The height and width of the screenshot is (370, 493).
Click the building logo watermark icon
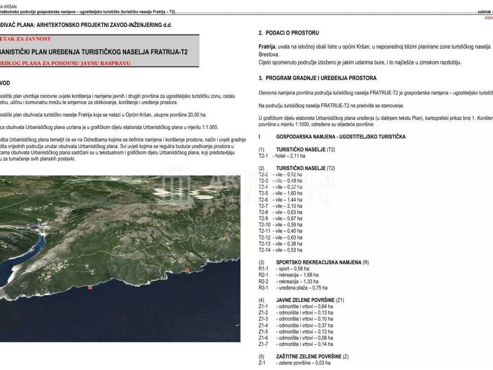tap(175, 184)
